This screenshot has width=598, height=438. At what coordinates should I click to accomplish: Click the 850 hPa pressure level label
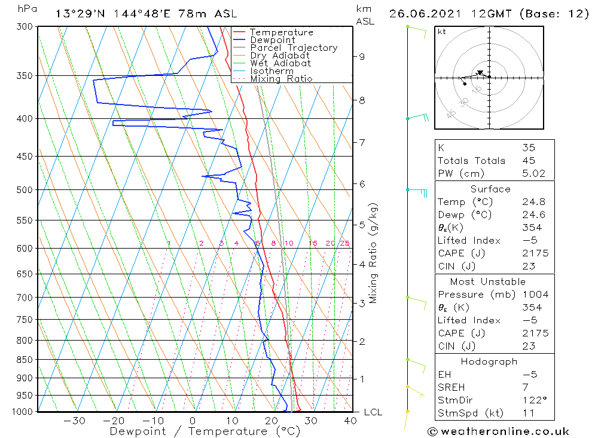click(25, 360)
